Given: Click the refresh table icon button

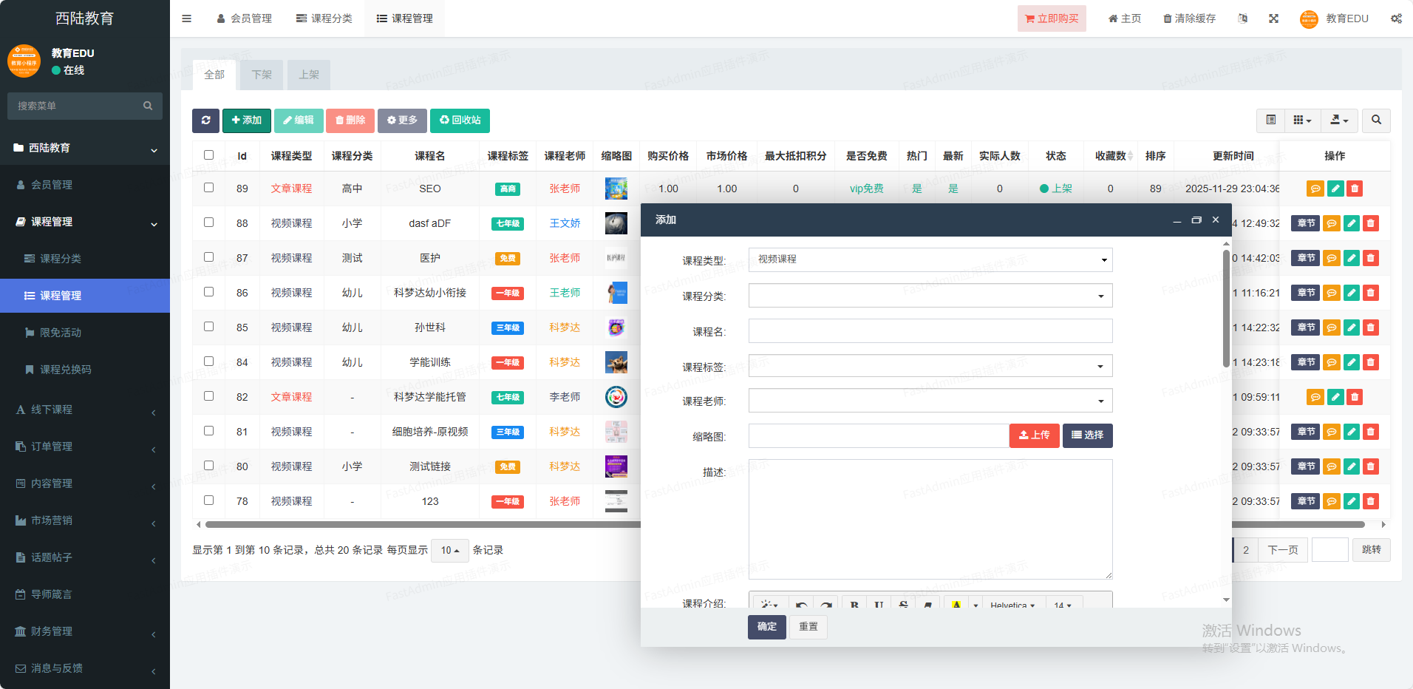Looking at the screenshot, I should point(205,121).
